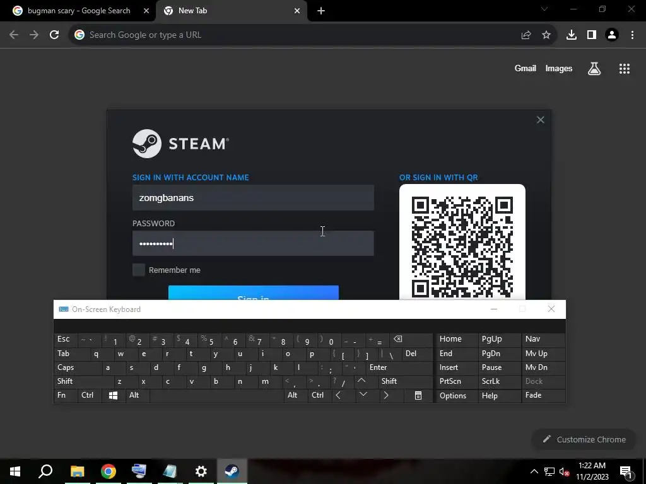Enable the Remember me checkbox
Screen dimensions: 646x484
139,270
